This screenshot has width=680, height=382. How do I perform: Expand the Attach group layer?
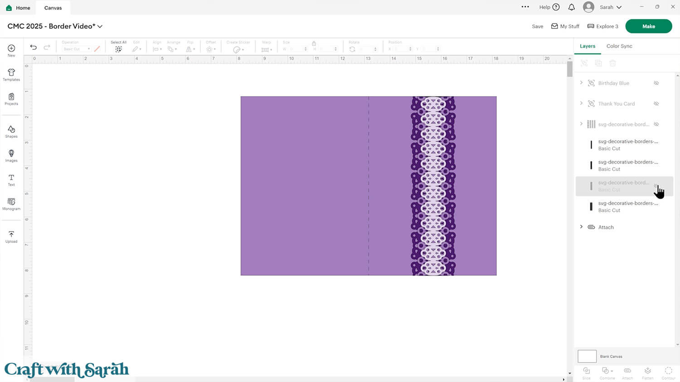(x=582, y=227)
